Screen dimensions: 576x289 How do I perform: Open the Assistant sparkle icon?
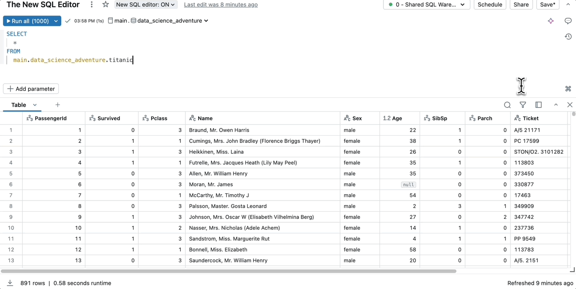551,21
